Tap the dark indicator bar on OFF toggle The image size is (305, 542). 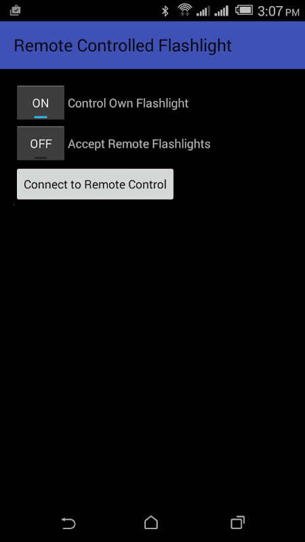[41, 158]
